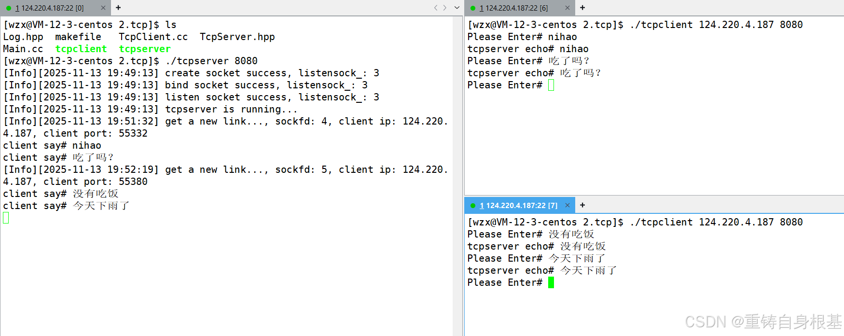Click 'Main.cc' in ls output
The height and width of the screenshot is (336, 844).
click(23, 49)
